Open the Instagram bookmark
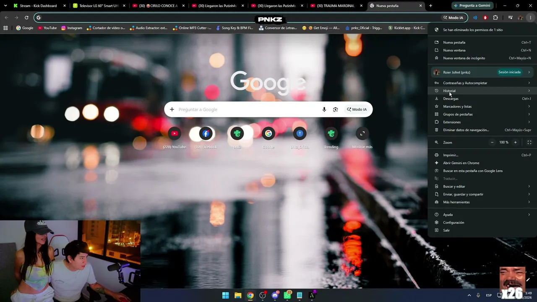The image size is (537, 302). (72, 28)
